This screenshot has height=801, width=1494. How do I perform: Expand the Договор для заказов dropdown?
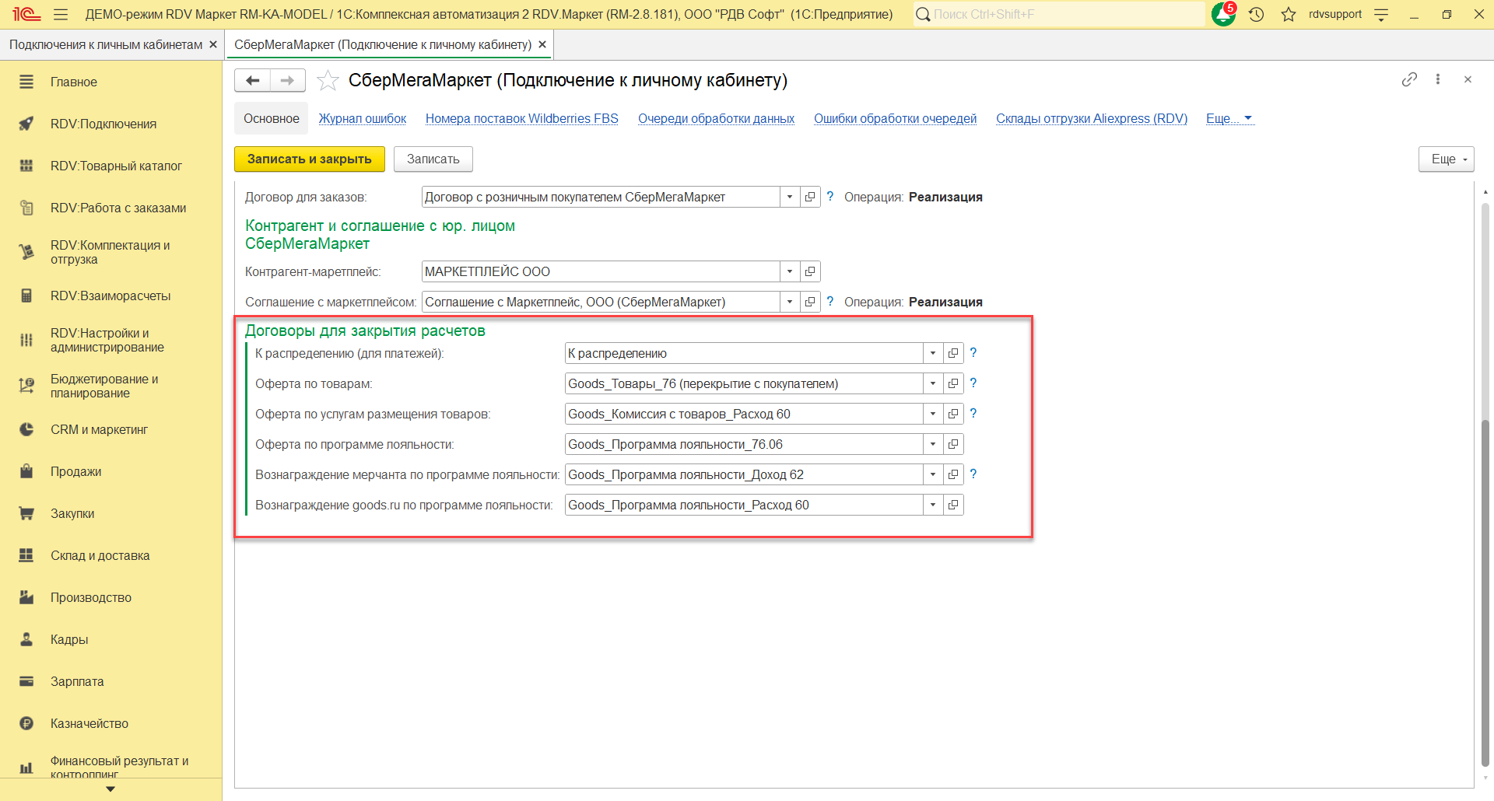pyautogui.click(x=790, y=198)
